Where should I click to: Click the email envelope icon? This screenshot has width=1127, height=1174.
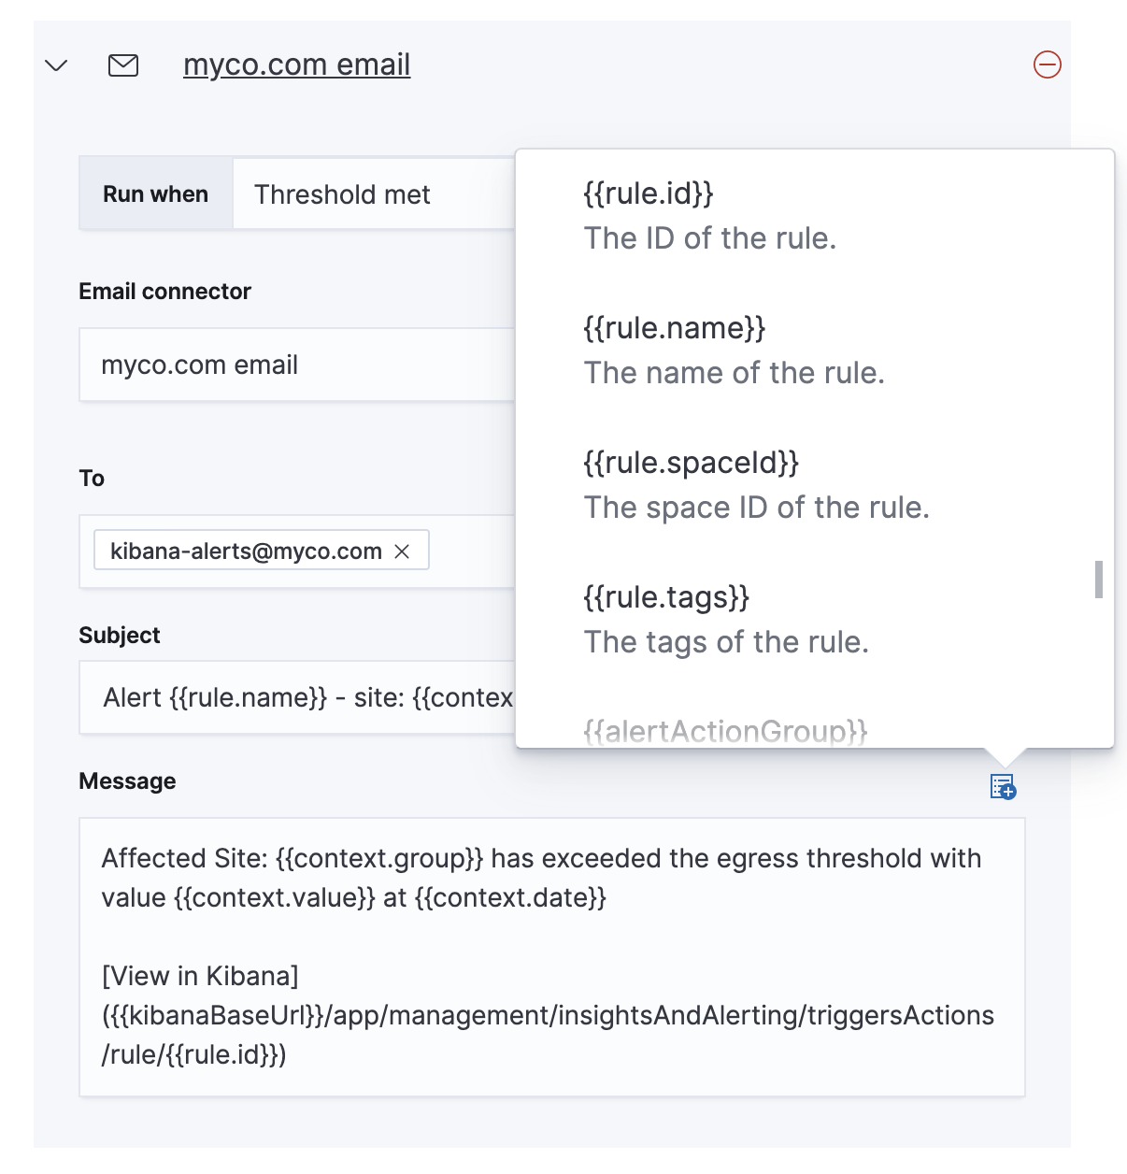coord(123,65)
